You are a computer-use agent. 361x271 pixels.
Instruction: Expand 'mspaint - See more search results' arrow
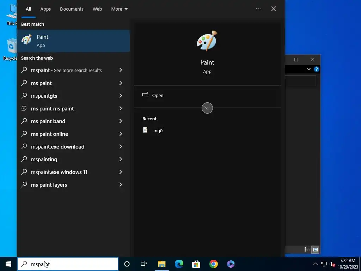[121, 70]
